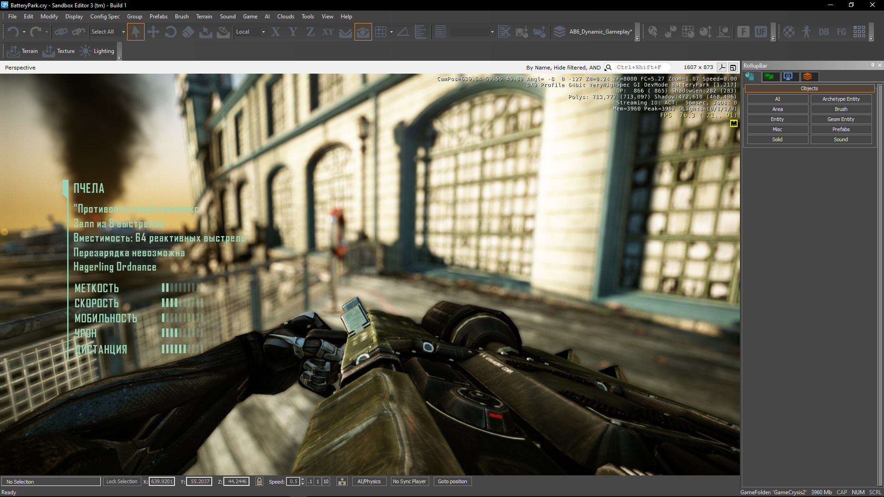Open the Layers tab in RollupBar
884x497 pixels.
point(808,77)
